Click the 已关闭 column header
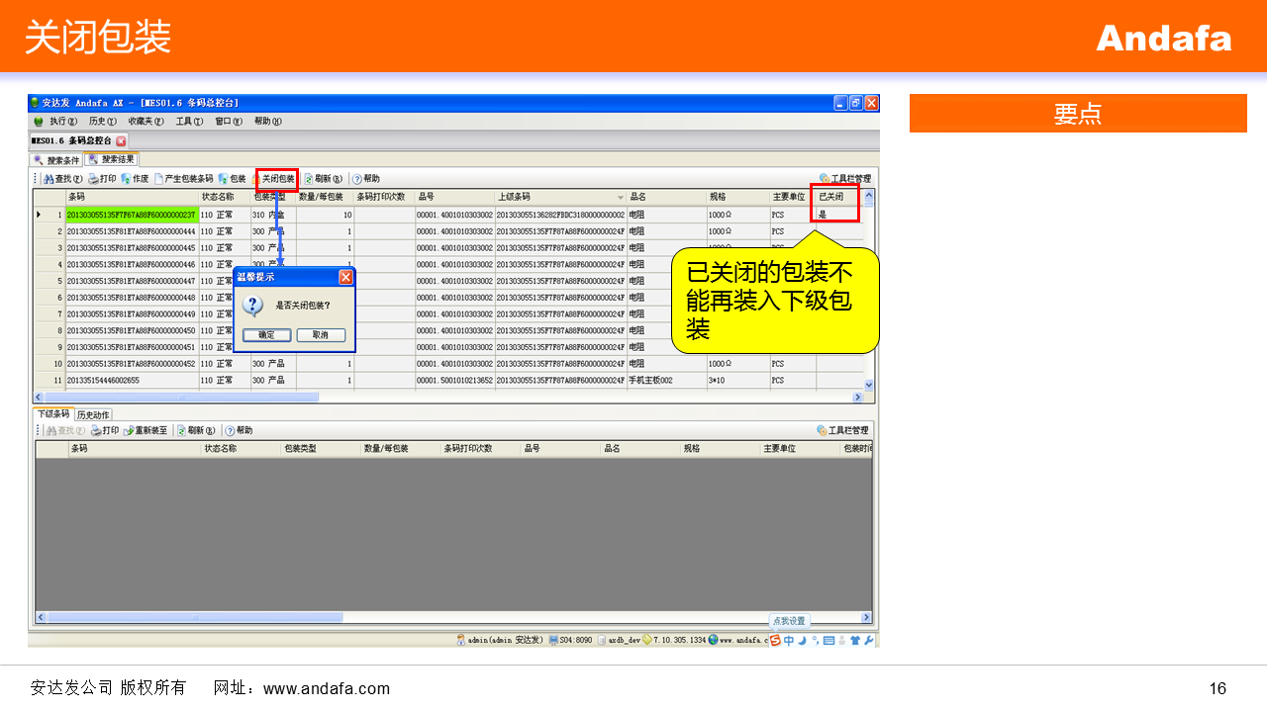 click(x=831, y=197)
